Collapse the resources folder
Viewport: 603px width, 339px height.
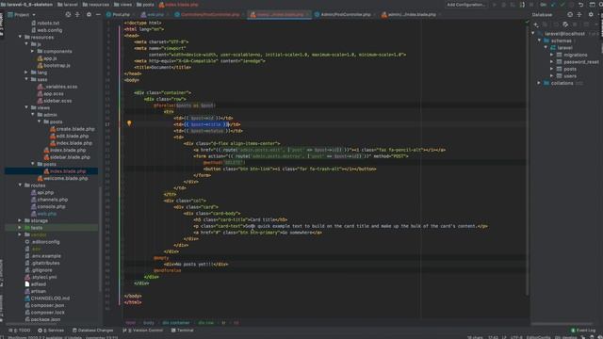click(x=20, y=38)
